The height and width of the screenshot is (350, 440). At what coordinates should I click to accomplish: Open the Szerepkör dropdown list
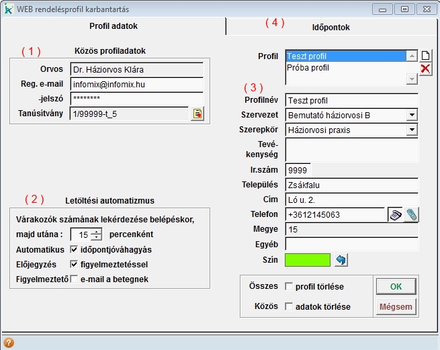(412, 130)
